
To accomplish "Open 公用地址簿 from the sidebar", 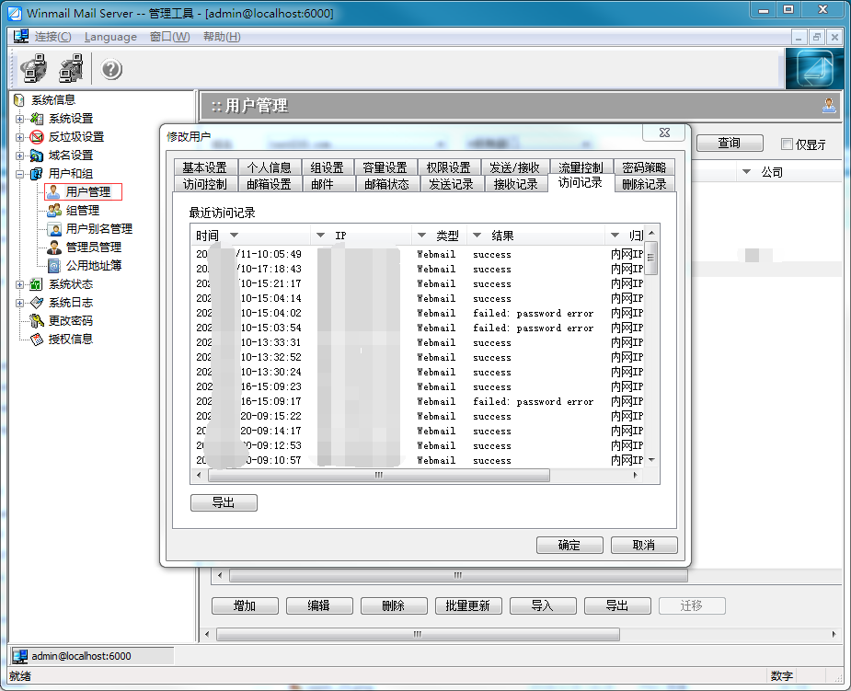I will (93, 266).
